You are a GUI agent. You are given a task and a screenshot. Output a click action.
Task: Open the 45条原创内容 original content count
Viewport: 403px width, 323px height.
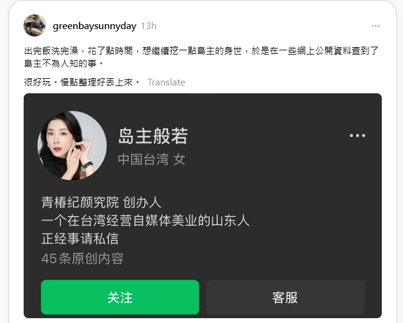click(83, 258)
